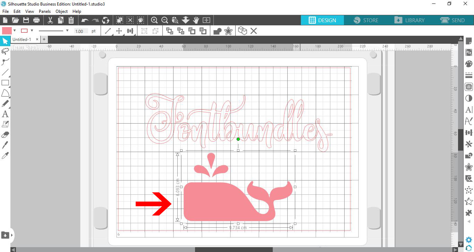Click the horizontal scrollbar thumb

[x=234, y=249]
